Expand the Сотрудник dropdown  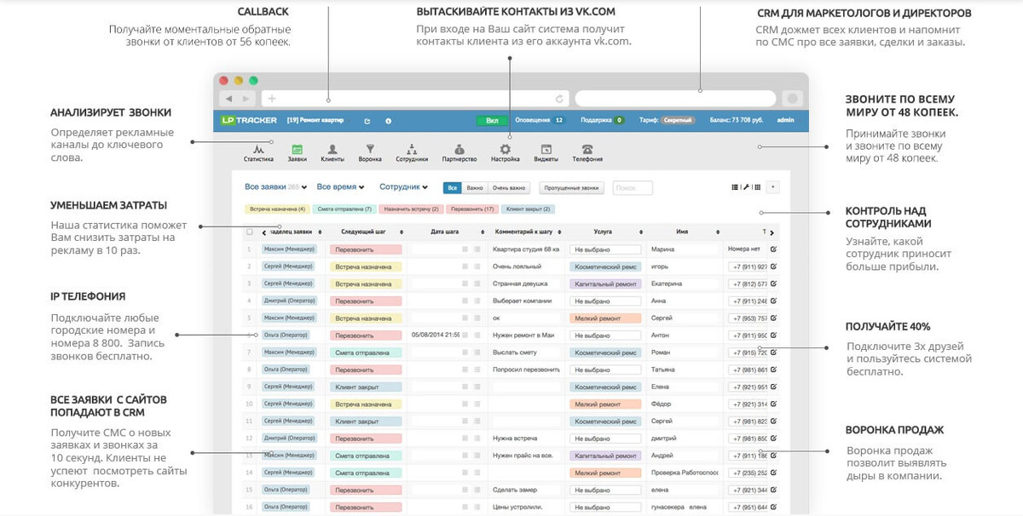click(x=403, y=186)
